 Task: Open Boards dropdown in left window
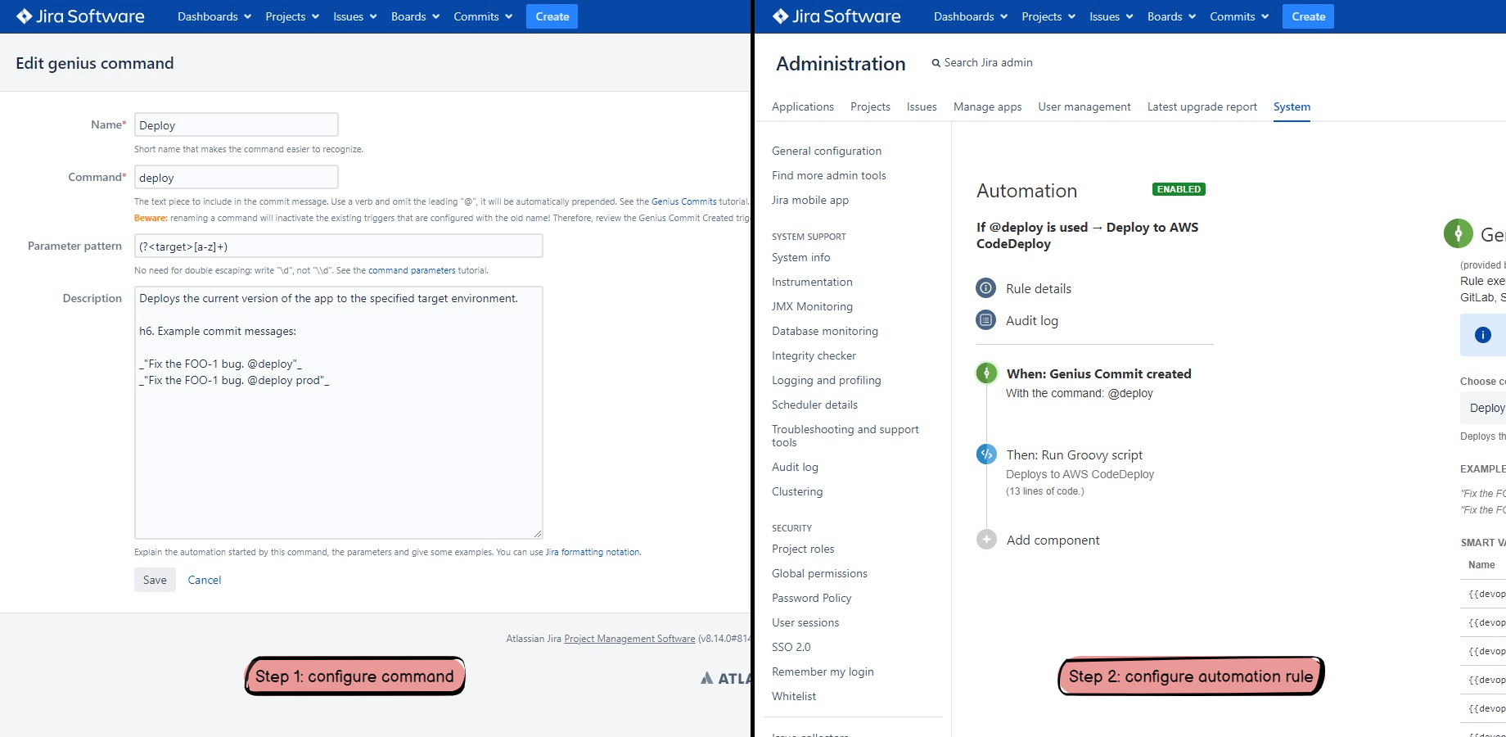click(x=416, y=16)
